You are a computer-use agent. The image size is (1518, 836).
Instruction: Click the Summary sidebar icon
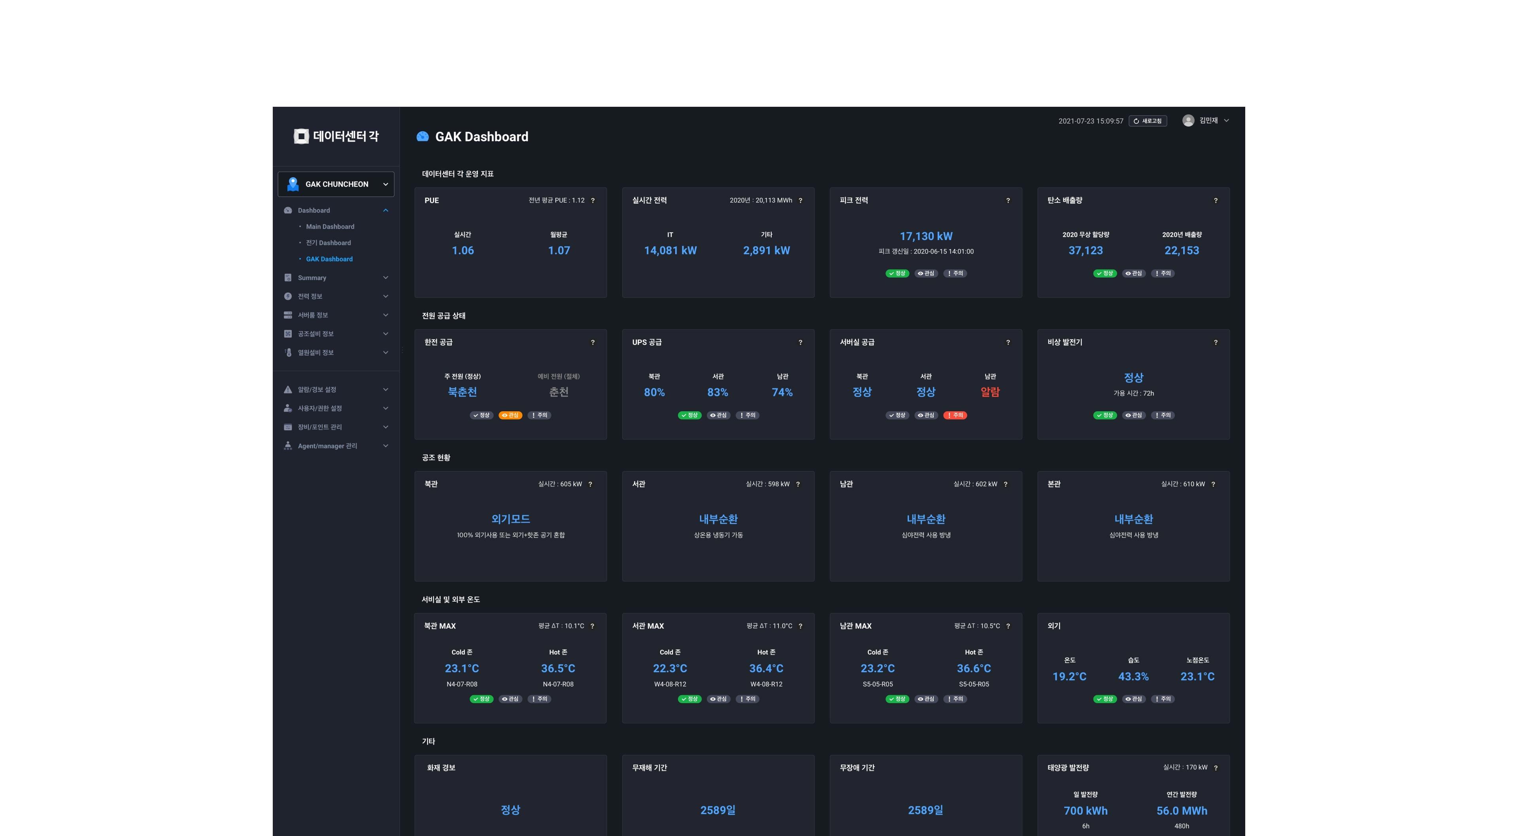click(287, 278)
